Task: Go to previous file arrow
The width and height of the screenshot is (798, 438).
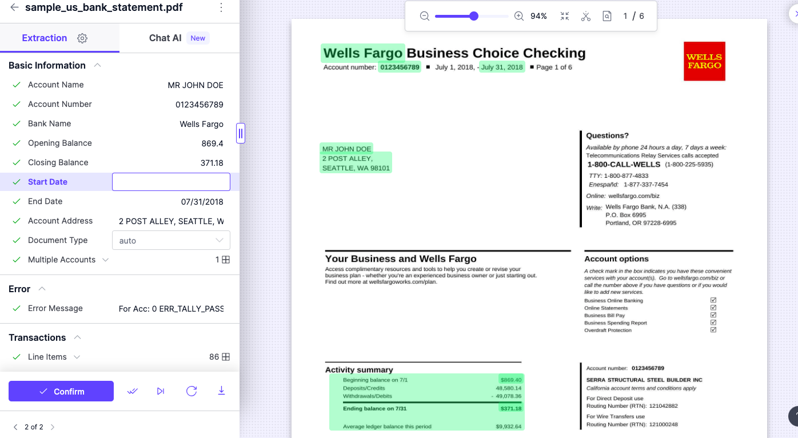Action: click(15, 427)
